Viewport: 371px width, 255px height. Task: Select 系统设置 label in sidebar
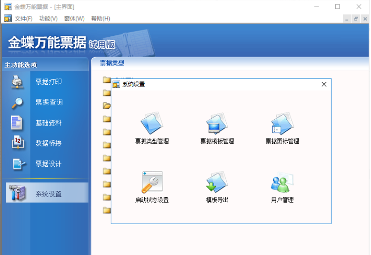coord(49,194)
